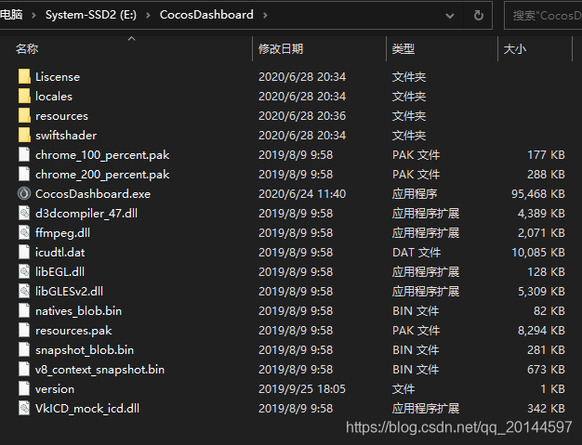Click the 2019/9/25 18:05 modified date
Screen dimensions: 582x445
pyautogui.click(x=302, y=389)
